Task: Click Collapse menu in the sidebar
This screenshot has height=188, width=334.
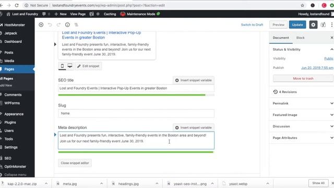Action: click(x=15, y=175)
